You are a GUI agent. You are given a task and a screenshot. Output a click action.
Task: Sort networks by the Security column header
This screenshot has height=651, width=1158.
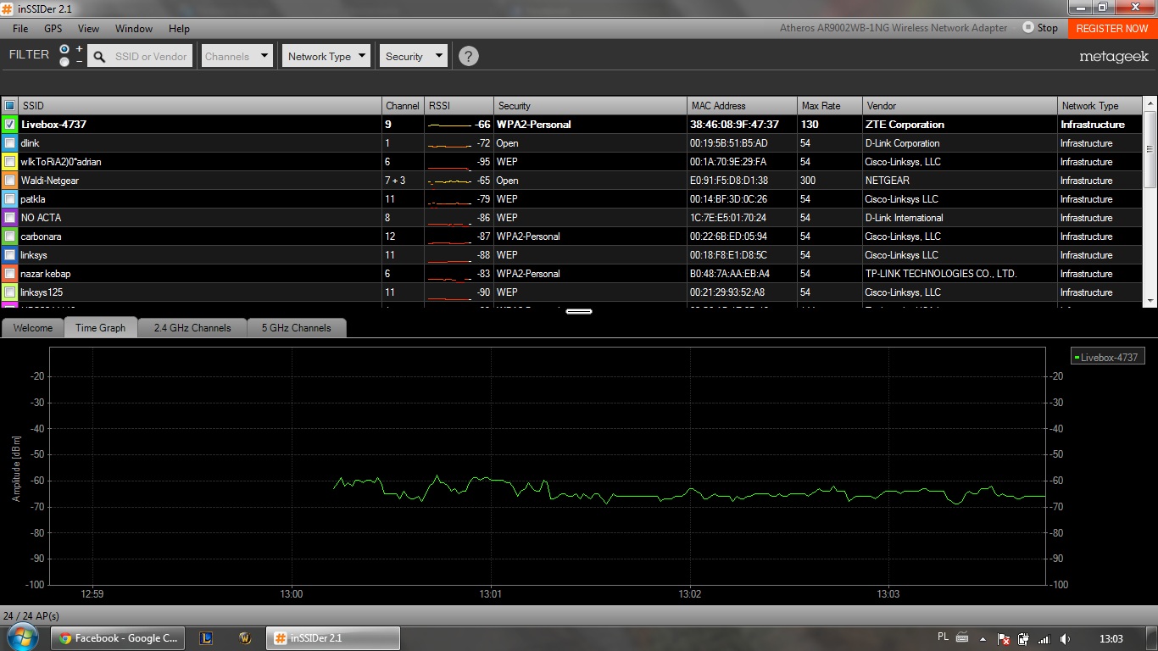point(590,106)
